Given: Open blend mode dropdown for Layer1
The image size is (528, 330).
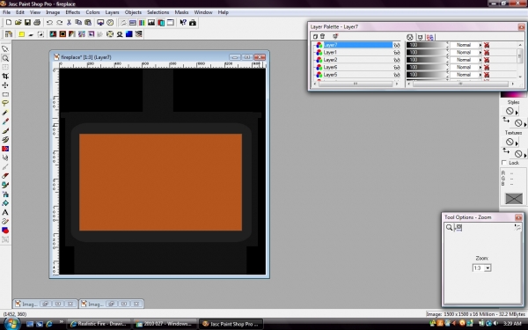Looking at the screenshot, I should click(x=466, y=53).
